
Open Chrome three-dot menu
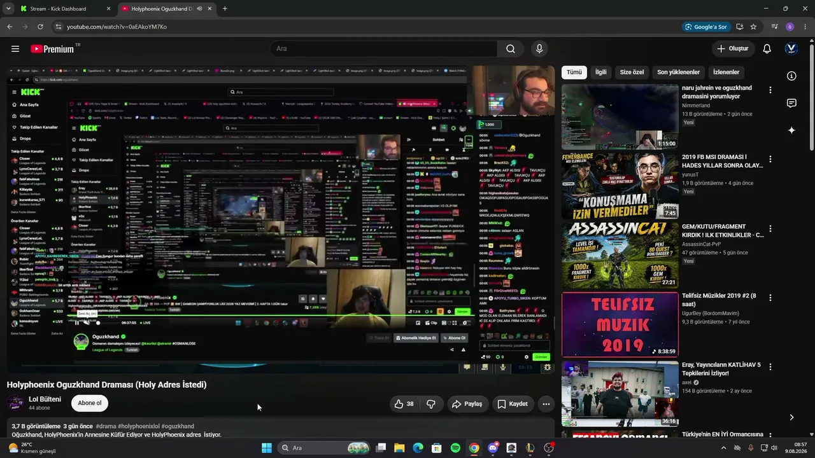805,27
